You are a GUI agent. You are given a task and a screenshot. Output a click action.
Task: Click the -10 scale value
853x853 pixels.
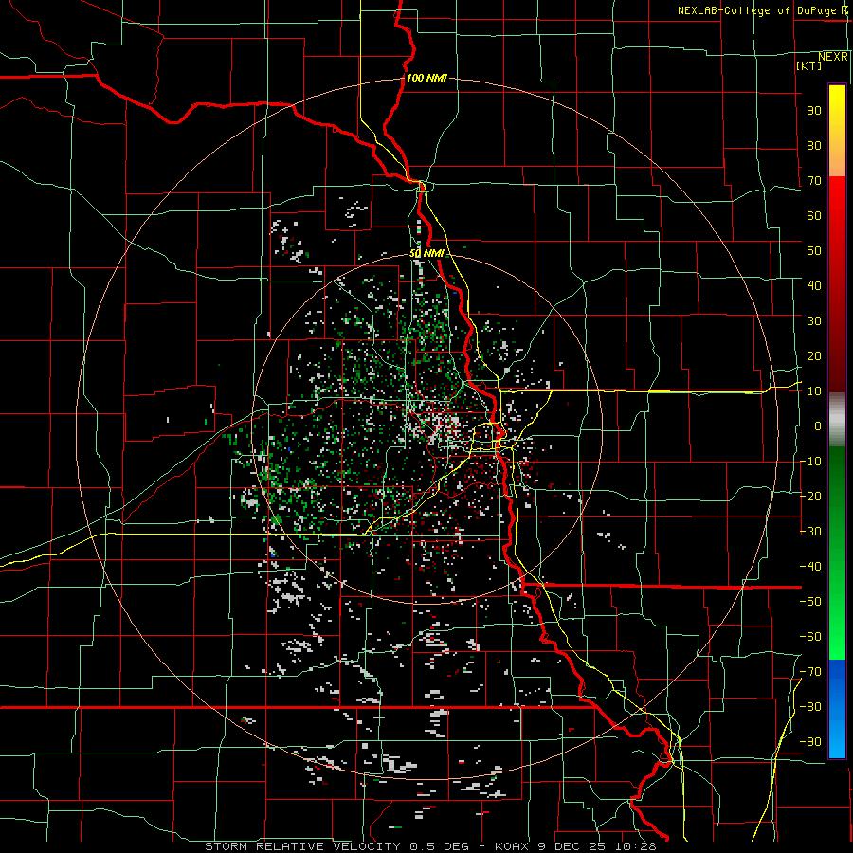[x=810, y=462]
